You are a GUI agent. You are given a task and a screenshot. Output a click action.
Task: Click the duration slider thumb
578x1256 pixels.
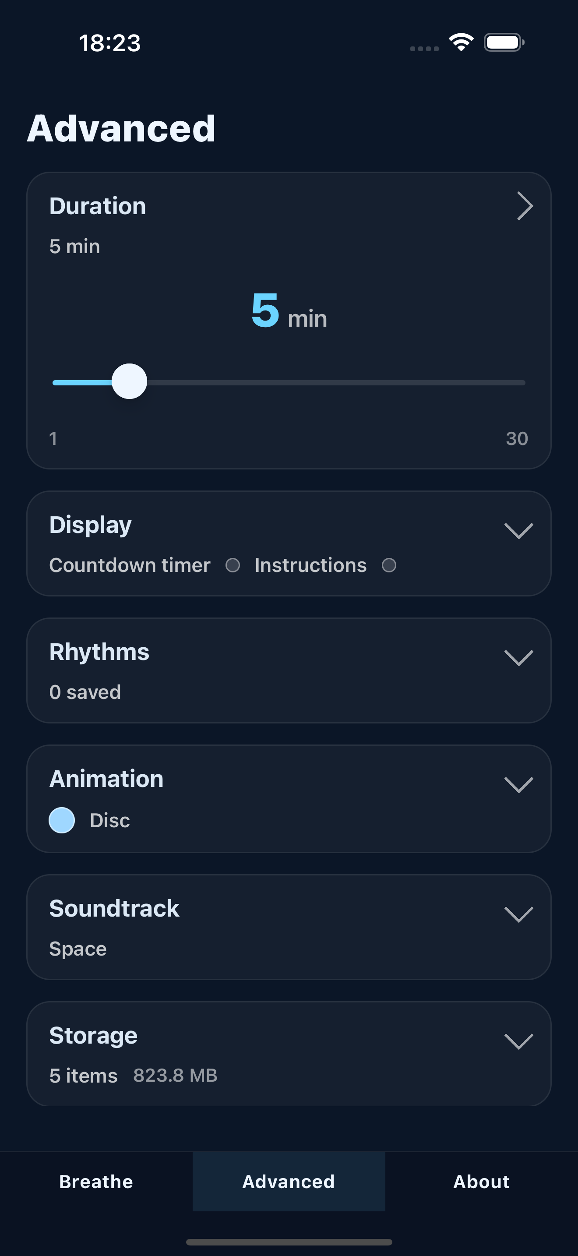[129, 381]
